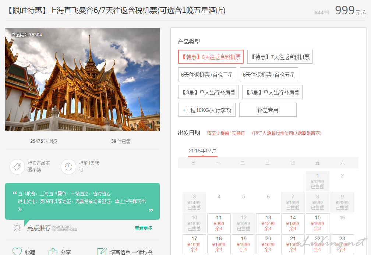Choose 6天往返机票+首晚三星 product type

pyautogui.click(x=207, y=74)
